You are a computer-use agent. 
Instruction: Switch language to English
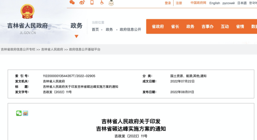[x=215, y=3]
